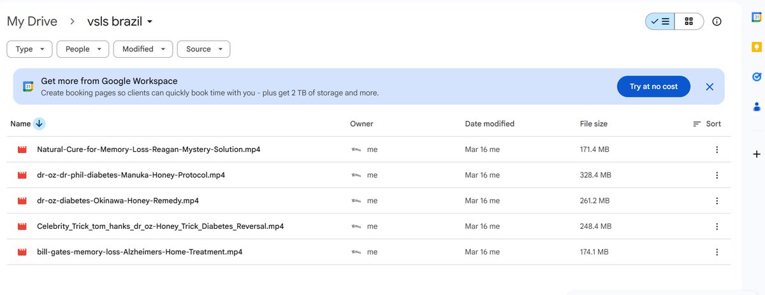Open Google Keep in the side panel
The height and width of the screenshot is (295, 765).
point(757,48)
